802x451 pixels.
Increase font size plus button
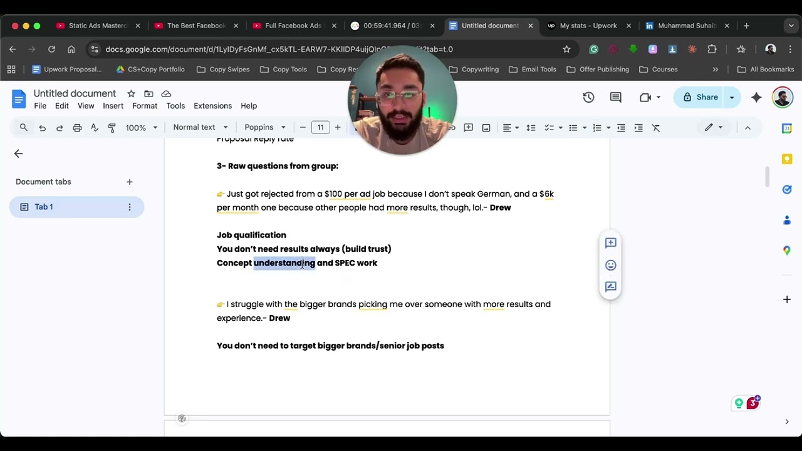(x=338, y=127)
